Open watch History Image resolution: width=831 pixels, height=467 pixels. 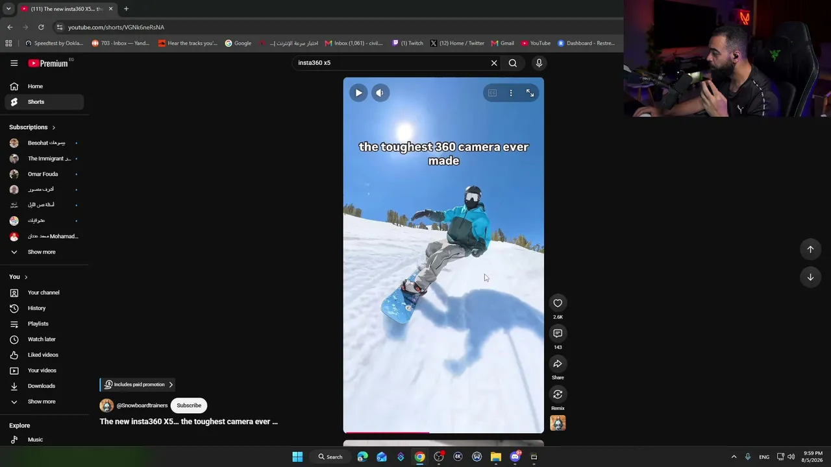tap(44, 308)
